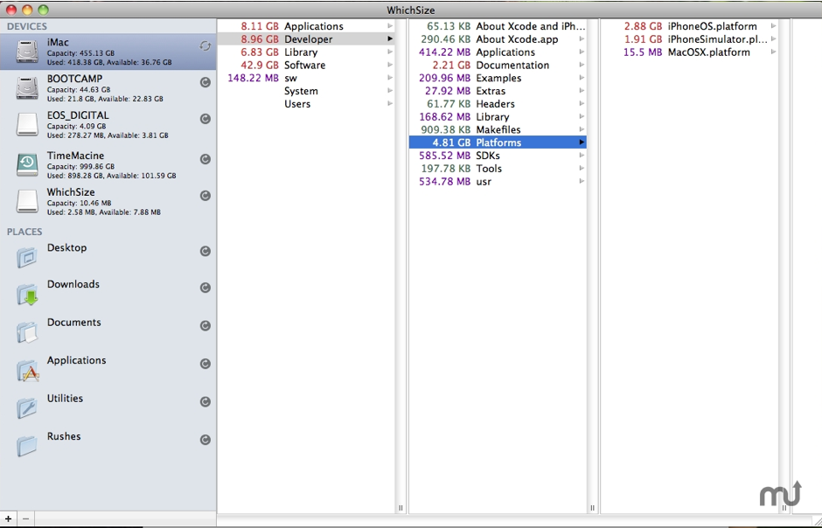Click the BOOTCAMP drive icon
The image size is (822, 528).
click(x=27, y=88)
